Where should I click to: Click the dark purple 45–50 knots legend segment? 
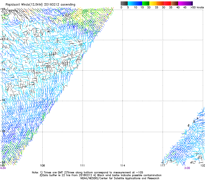tap(189, 3)
